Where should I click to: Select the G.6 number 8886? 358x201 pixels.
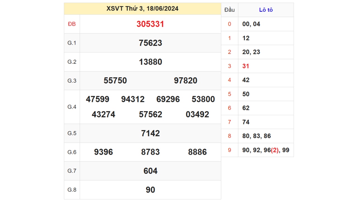pyautogui.click(x=197, y=152)
